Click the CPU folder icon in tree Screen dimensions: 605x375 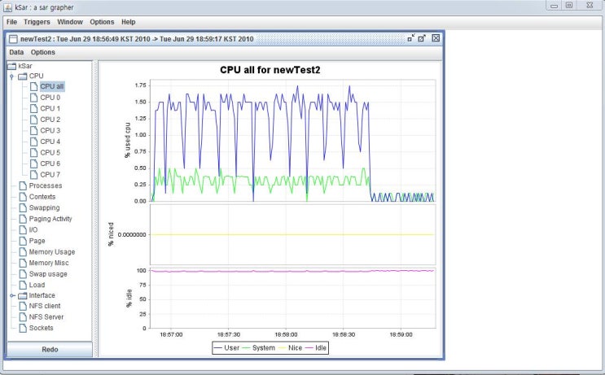(x=23, y=76)
